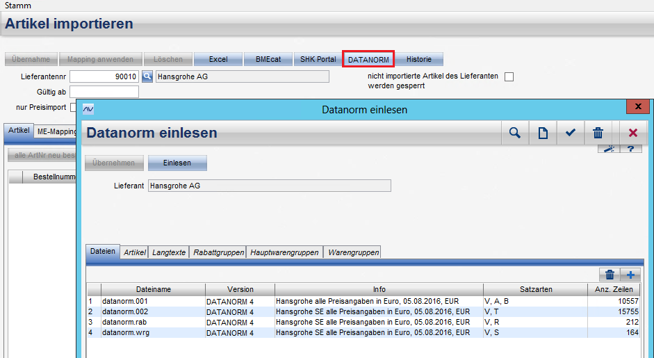Click the Anz. Zeilen column header
Screen dimensions: 654x358
[614, 289]
